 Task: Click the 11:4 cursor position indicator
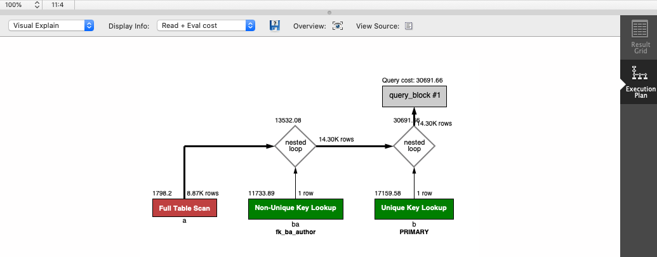(57, 4)
